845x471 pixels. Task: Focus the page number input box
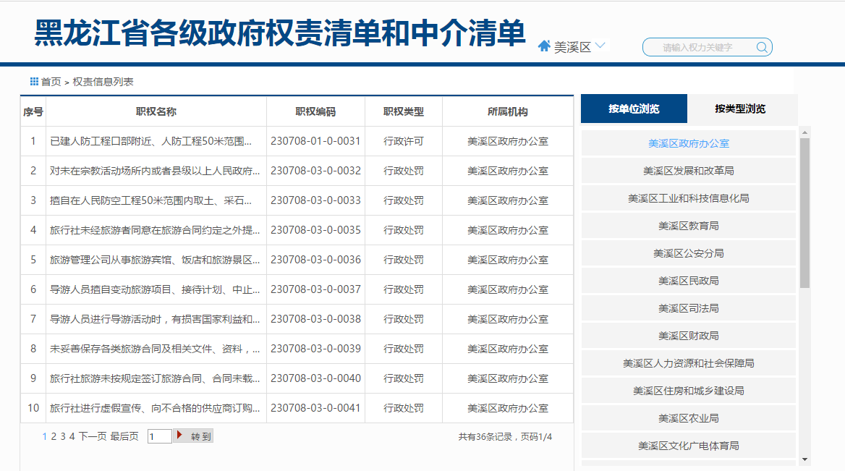[x=159, y=436]
